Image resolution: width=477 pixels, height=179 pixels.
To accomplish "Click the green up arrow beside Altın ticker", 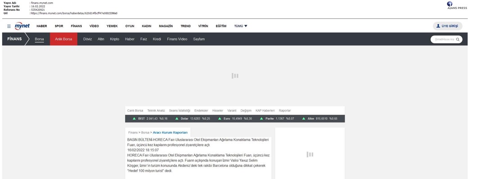I will pos(304,119).
